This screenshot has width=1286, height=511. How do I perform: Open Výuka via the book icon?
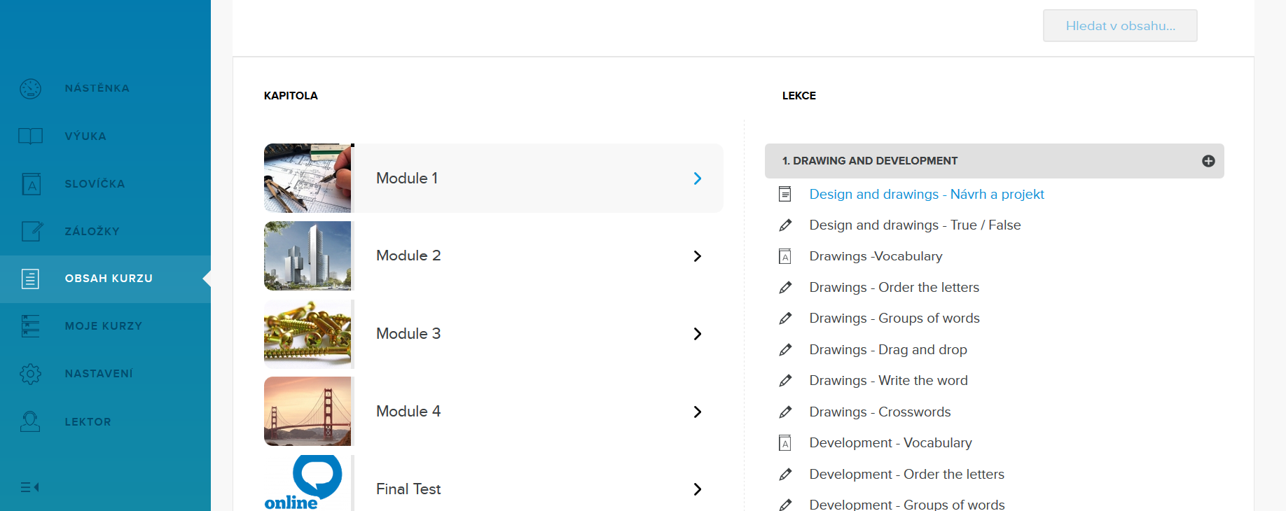pos(31,136)
